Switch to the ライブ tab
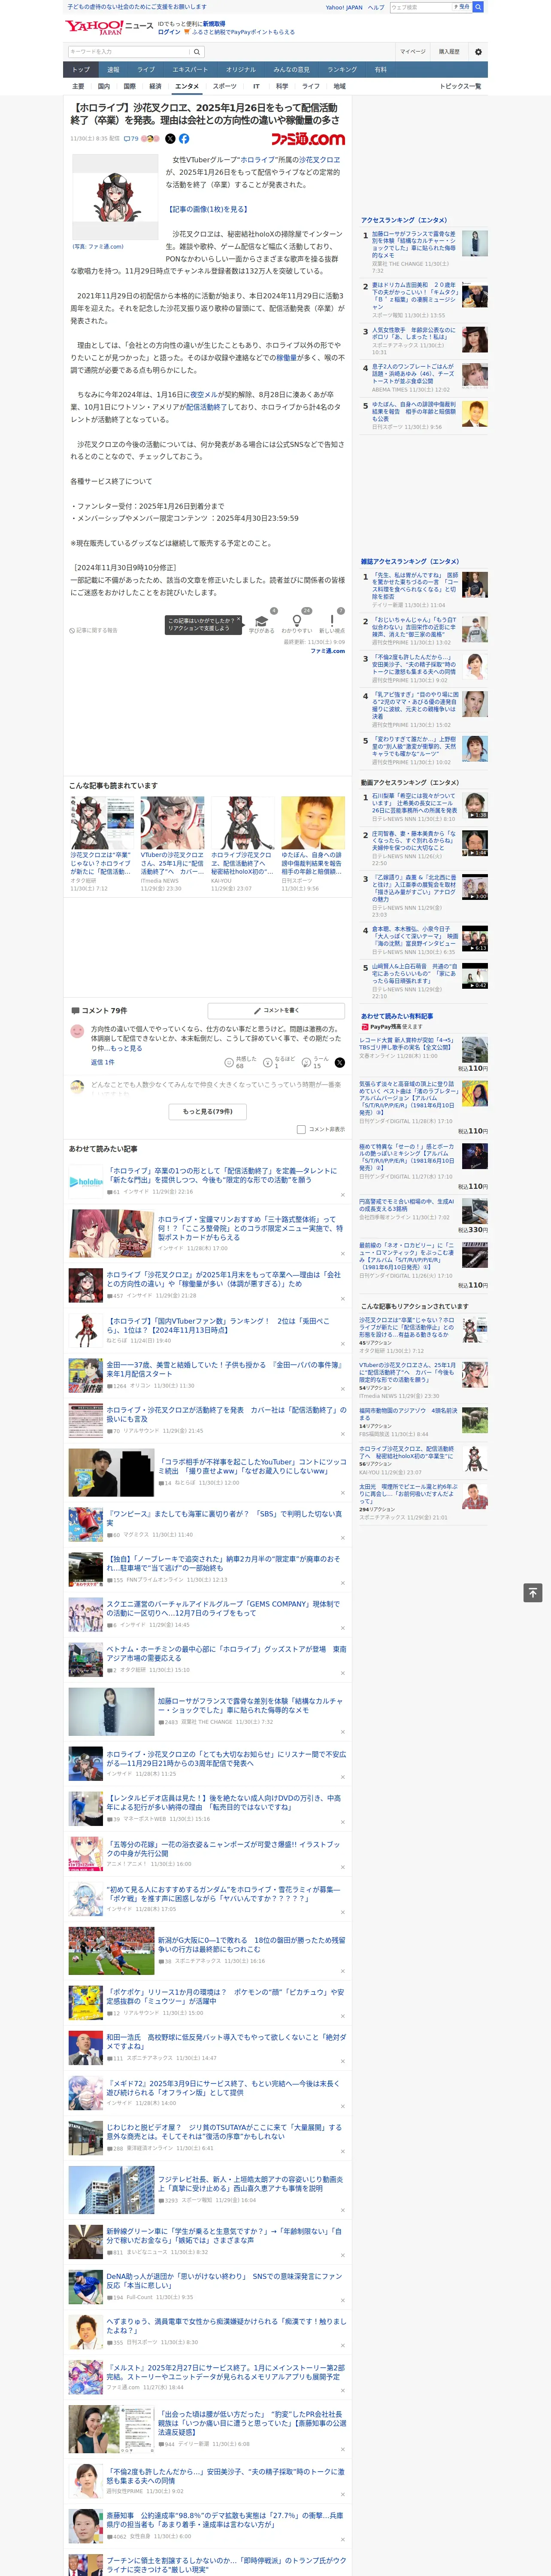 click(146, 69)
